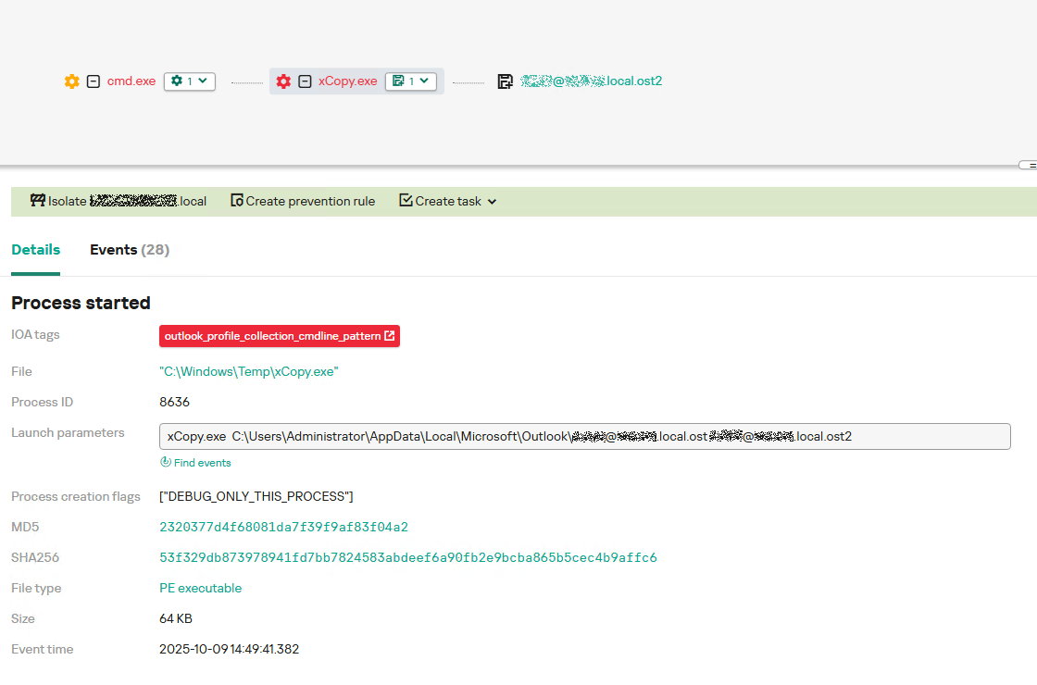This screenshot has height=685, width=1037.
Task: Click the Create prevention rule shield icon
Action: click(x=238, y=201)
